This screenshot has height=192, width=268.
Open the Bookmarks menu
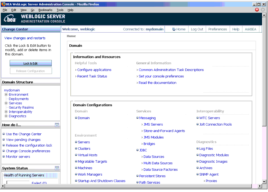point(45,10)
